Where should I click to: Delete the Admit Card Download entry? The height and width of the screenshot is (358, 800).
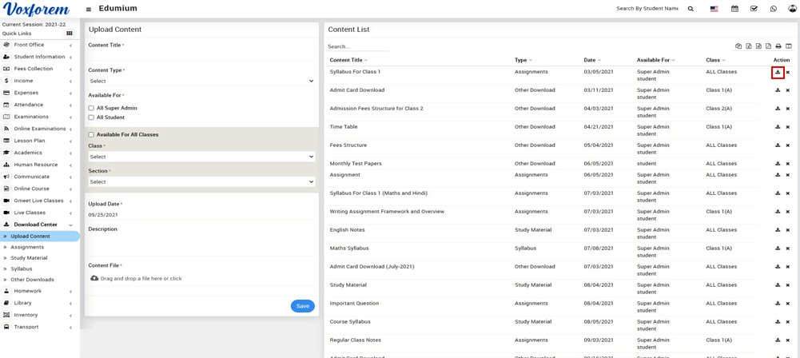pyautogui.click(x=787, y=90)
